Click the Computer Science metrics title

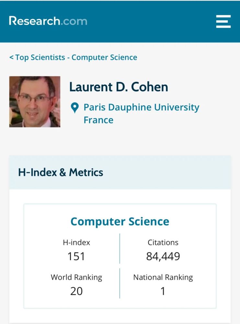tap(120, 222)
